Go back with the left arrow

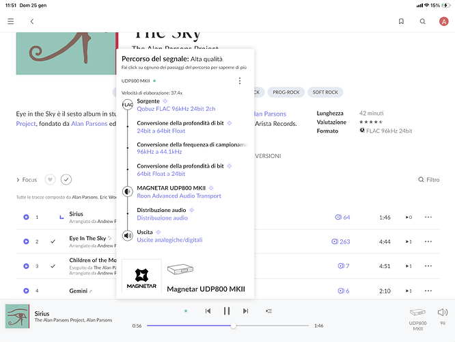(31, 21)
